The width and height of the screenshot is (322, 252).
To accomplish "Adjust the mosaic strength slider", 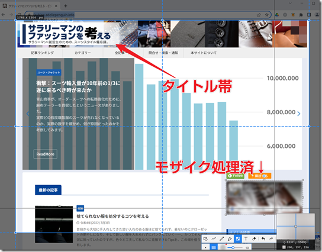I will coord(234,247).
